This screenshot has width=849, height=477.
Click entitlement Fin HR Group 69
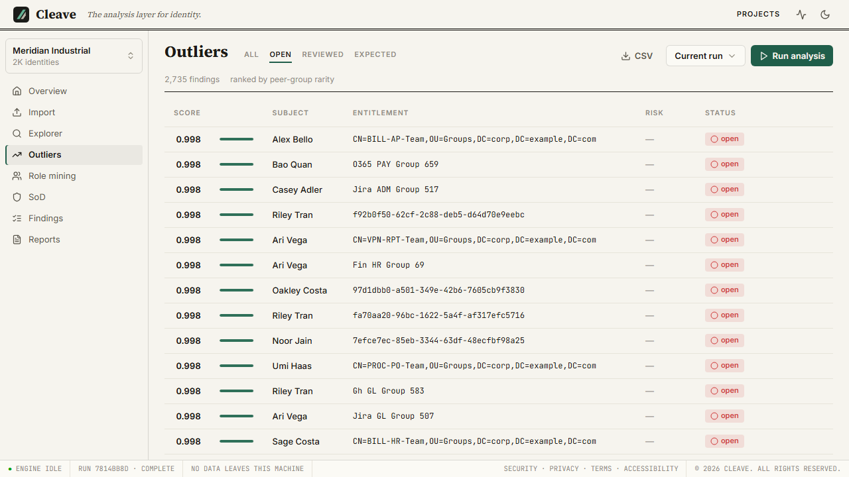click(389, 265)
